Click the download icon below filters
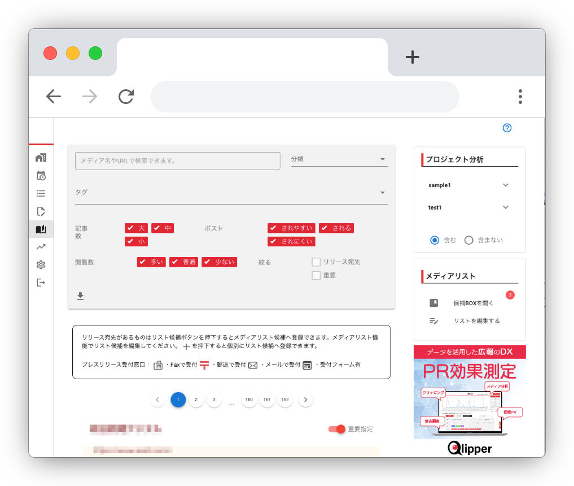 coord(81,296)
